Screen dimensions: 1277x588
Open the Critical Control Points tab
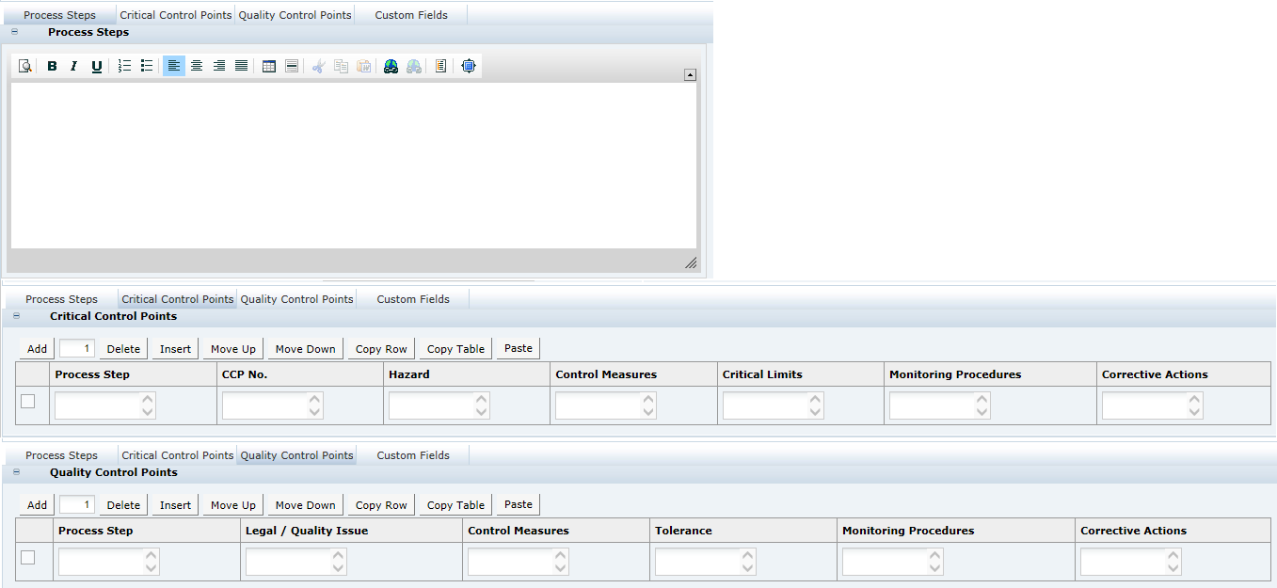[176, 14]
